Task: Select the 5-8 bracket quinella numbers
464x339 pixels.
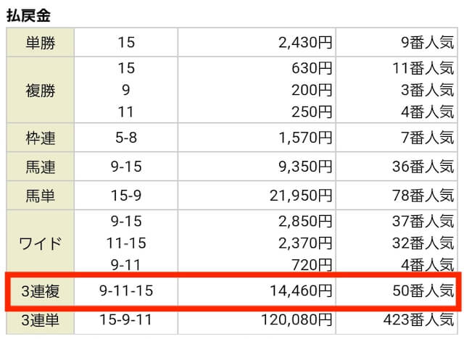Action: click(126, 138)
